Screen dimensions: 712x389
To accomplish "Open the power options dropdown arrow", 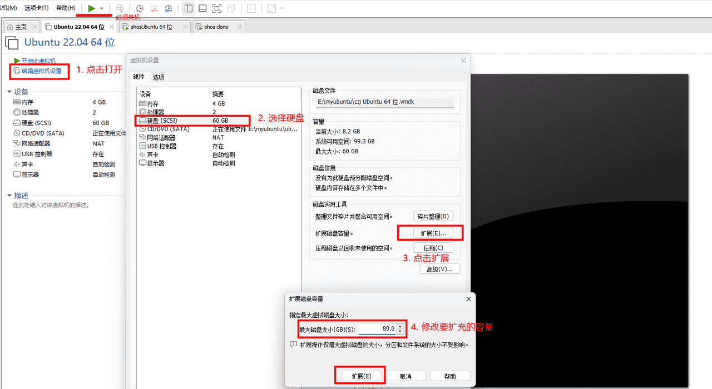I will point(101,8).
